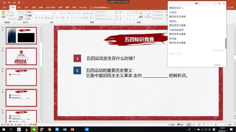Open the Slide Show (幻灯片放映) tab
This screenshot has width=236, height=132.
pos(51,7)
